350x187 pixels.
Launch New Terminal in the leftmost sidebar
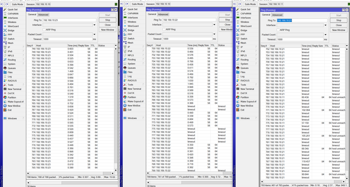14,89
